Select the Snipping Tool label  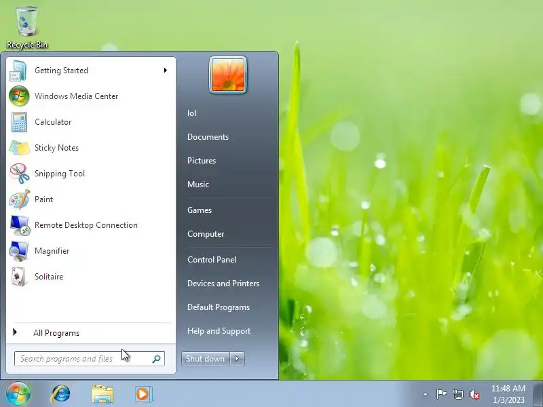coord(60,174)
